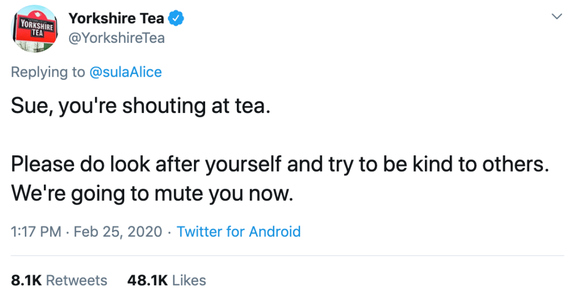Open the 1:17 PM timestamp
The image size is (574, 299).
[35, 232]
